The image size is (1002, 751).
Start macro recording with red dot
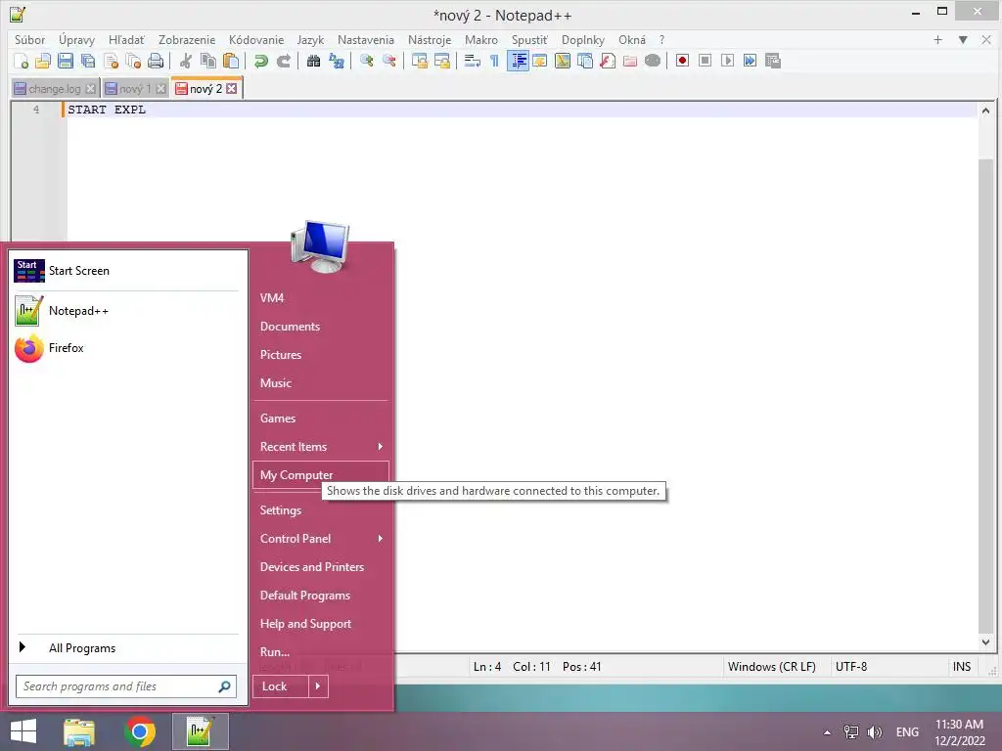(x=682, y=61)
